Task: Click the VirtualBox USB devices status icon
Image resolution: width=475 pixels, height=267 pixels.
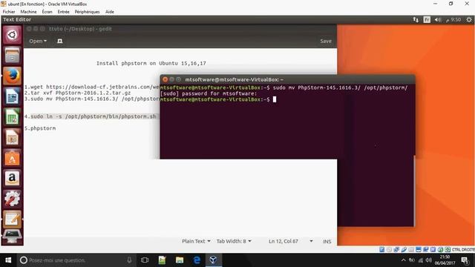Action: tap(404, 250)
